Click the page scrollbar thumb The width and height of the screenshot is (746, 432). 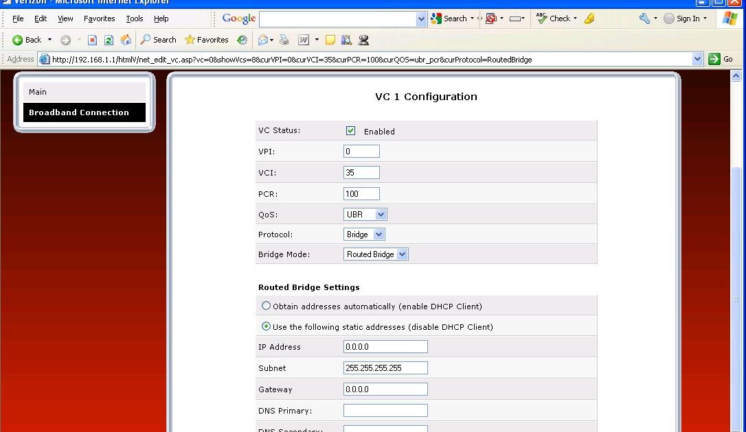[736, 299]
